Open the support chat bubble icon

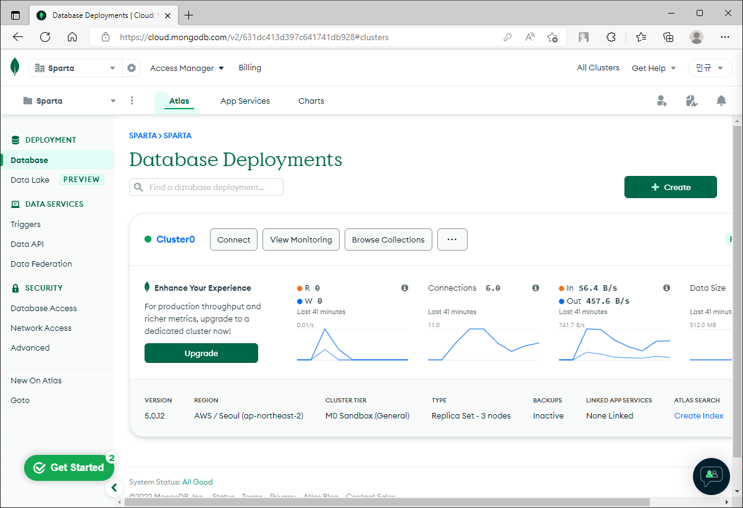tap(712, 476)
